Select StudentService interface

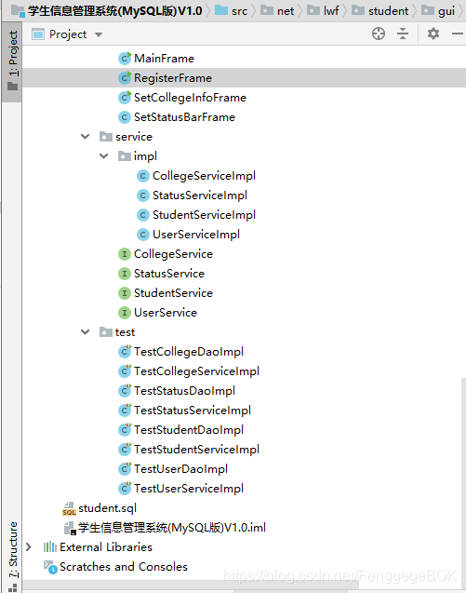click(174, 293)
